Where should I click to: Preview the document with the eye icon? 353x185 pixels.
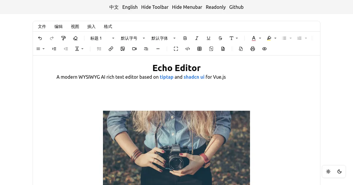point(264,49)
